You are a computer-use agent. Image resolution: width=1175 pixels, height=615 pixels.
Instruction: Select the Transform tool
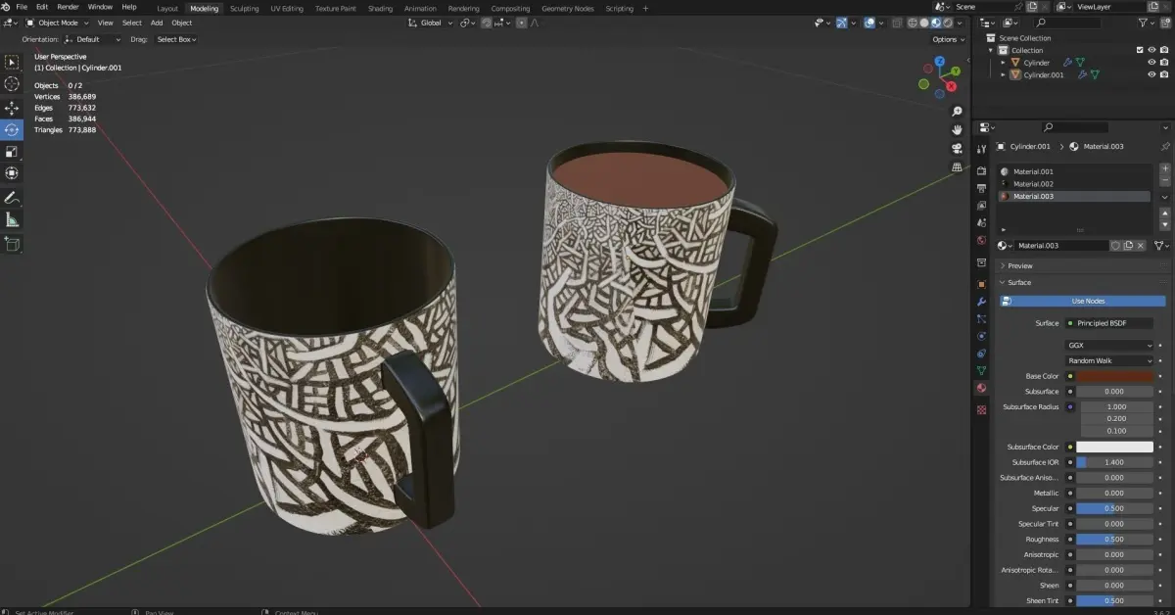pyautogui.click(x=12, y=173)
